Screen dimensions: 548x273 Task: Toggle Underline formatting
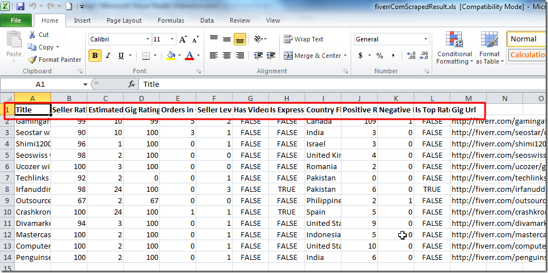pos(121,56)
